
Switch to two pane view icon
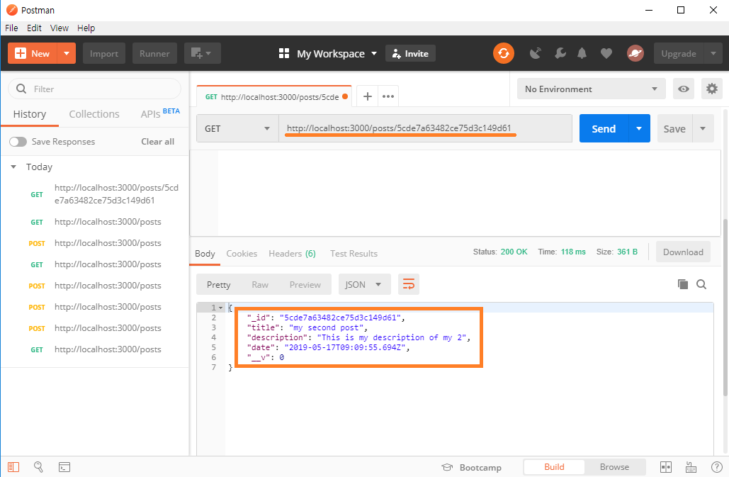[666, 467]
